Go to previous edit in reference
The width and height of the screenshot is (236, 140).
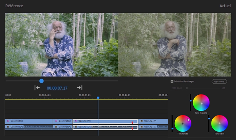(37, 88)
